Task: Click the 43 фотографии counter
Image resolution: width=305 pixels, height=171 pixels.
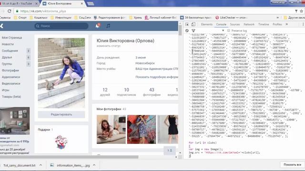Action: point(152,92)
